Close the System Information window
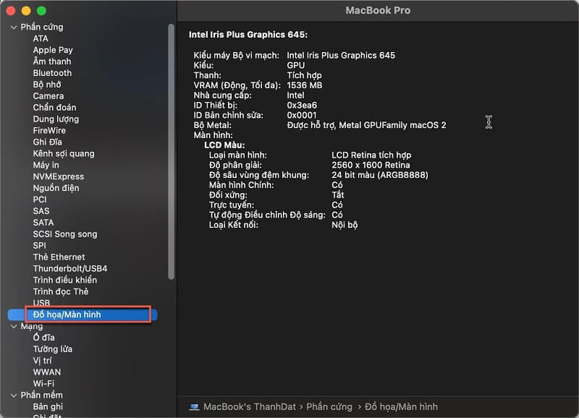579x418 pixels. point(11,11)
